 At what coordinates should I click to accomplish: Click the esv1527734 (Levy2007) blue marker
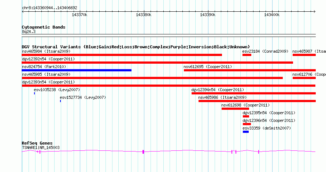click(x=60, y=101)
